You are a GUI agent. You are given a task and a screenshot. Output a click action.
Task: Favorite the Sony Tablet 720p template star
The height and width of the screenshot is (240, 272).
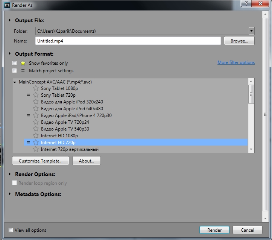tap(36, 95)
